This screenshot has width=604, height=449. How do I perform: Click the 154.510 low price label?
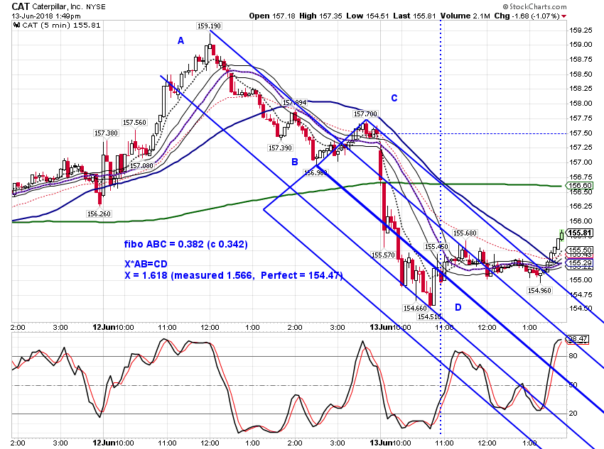tap(429, 317)
